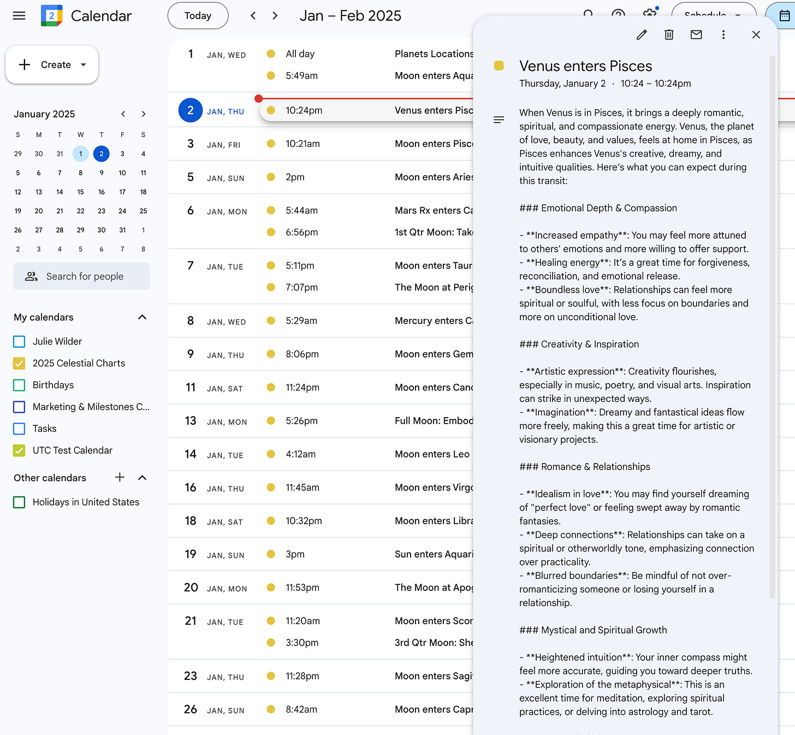Show previous month in mini calendar
This screenshot has height=735, width=795.
(123, 114)
